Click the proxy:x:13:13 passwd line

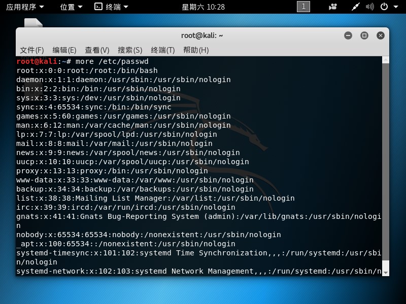(112, 171)
